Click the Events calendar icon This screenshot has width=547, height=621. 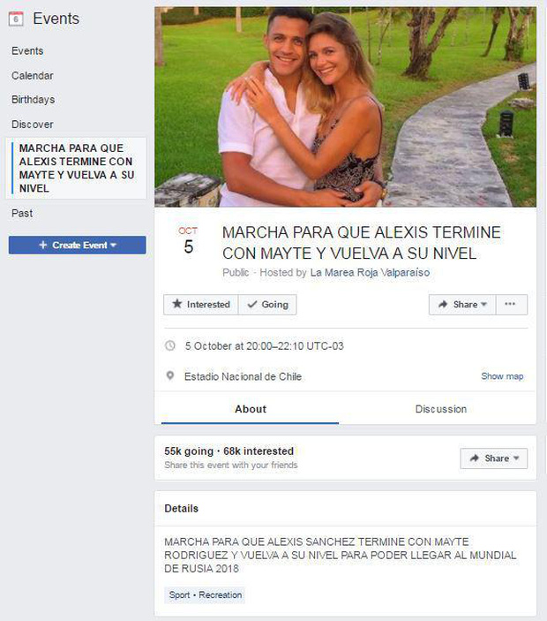point(16,19)
